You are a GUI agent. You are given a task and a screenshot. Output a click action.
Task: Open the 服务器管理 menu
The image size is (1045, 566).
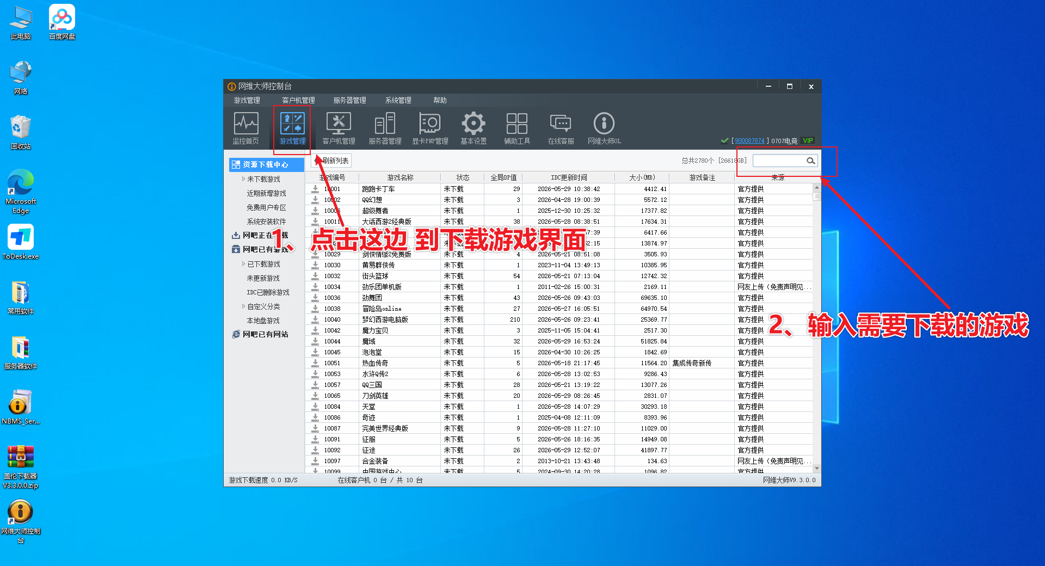pyautogui.click(x=349, y=100)
